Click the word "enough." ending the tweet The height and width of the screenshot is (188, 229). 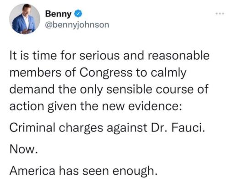(x=135, y=171)
